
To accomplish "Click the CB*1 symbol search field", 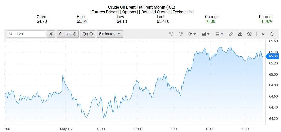I will pyautogui.click(x=29, y=34).
